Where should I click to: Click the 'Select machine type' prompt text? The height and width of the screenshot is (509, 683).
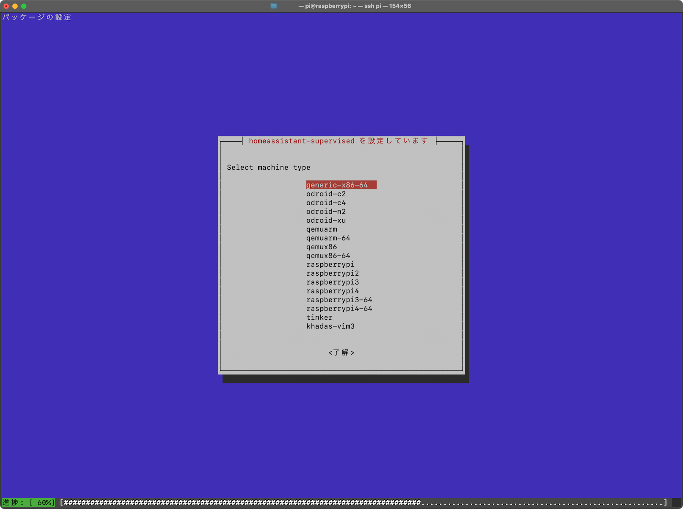269,167
